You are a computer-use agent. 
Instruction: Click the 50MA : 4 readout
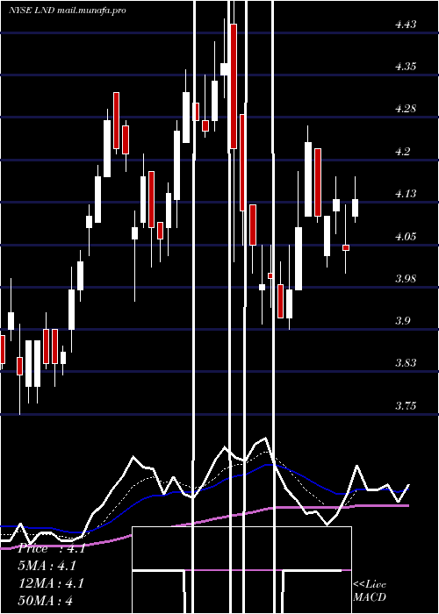pos(46,601)
